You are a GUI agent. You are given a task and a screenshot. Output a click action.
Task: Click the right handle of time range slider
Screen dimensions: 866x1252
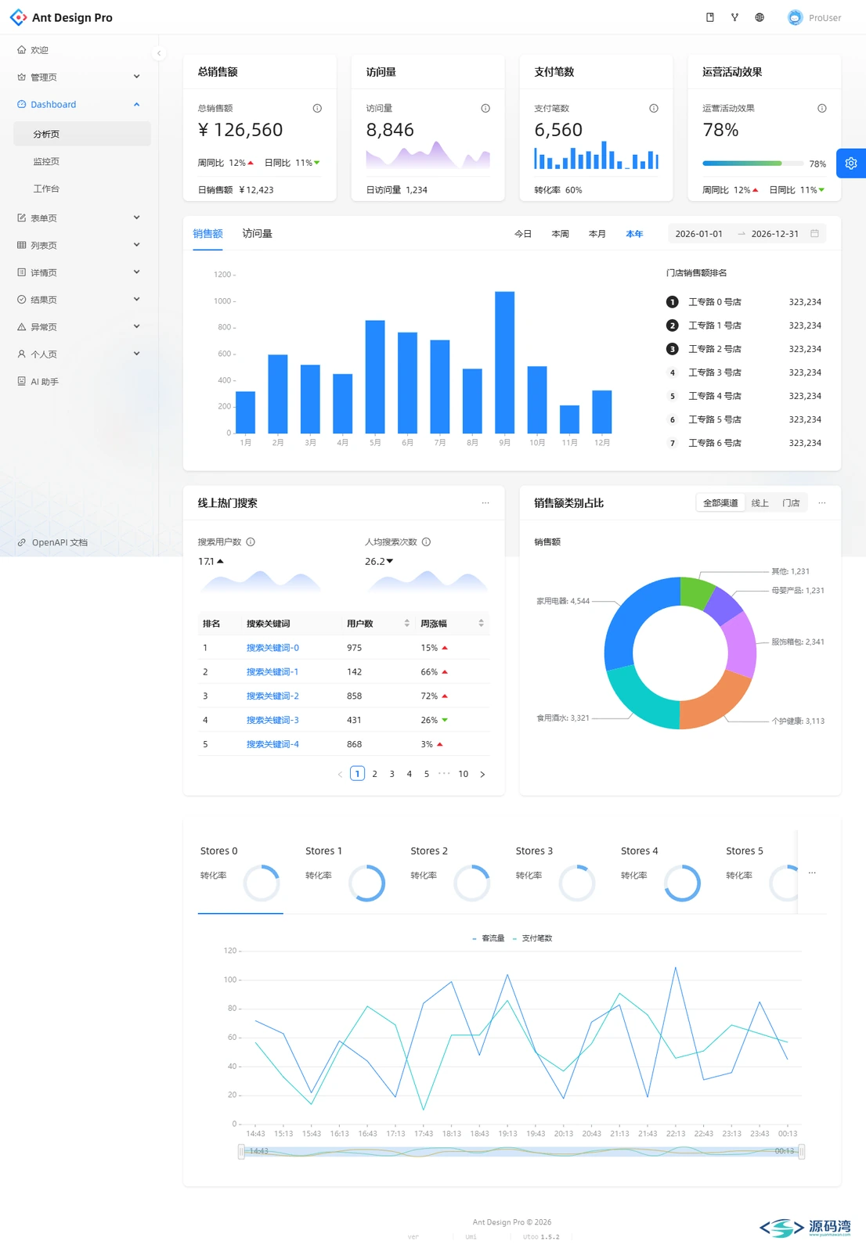pos(801,1151)
